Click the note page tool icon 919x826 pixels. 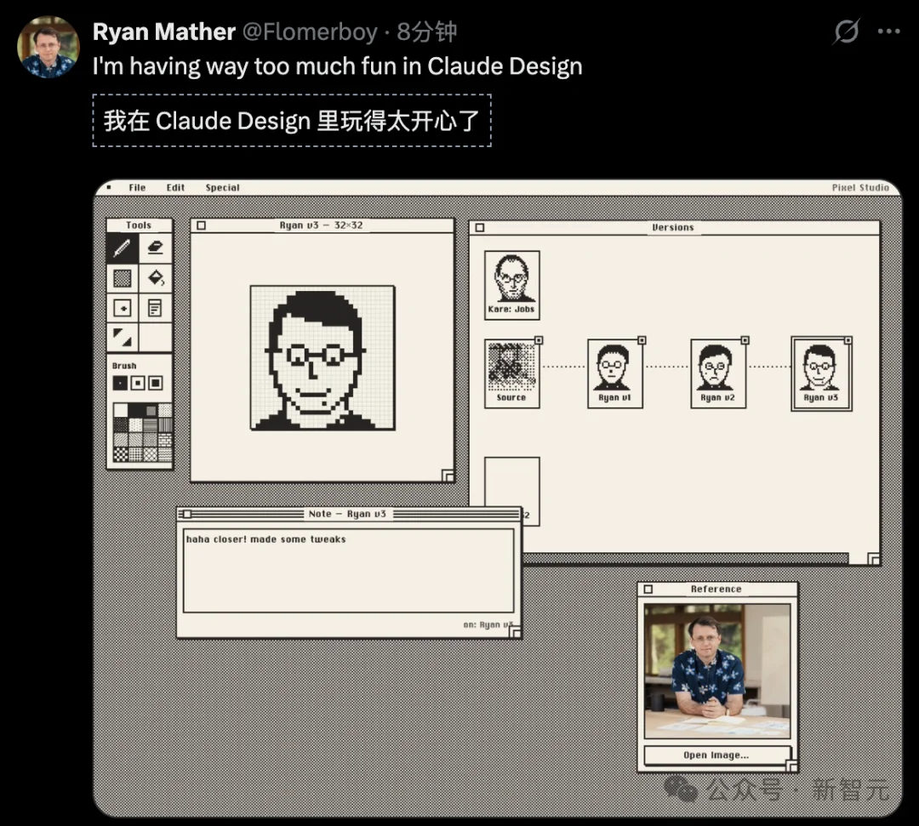pos(155,308)
